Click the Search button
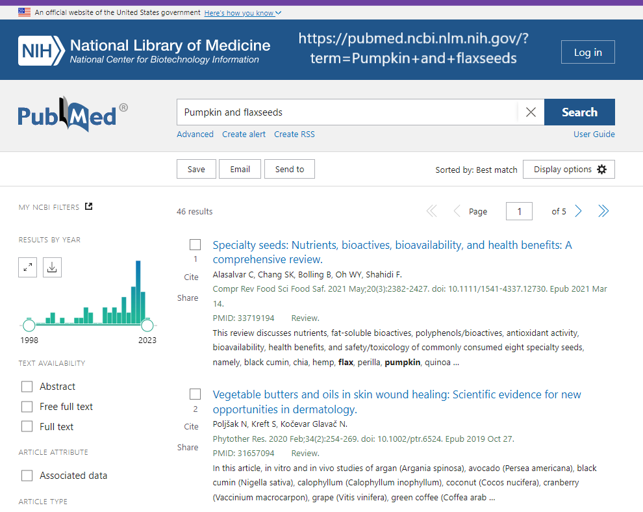643x512 pixels. point(579,112)
